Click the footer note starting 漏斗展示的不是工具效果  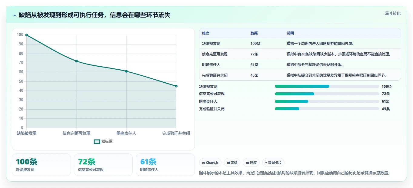point(295,173)
